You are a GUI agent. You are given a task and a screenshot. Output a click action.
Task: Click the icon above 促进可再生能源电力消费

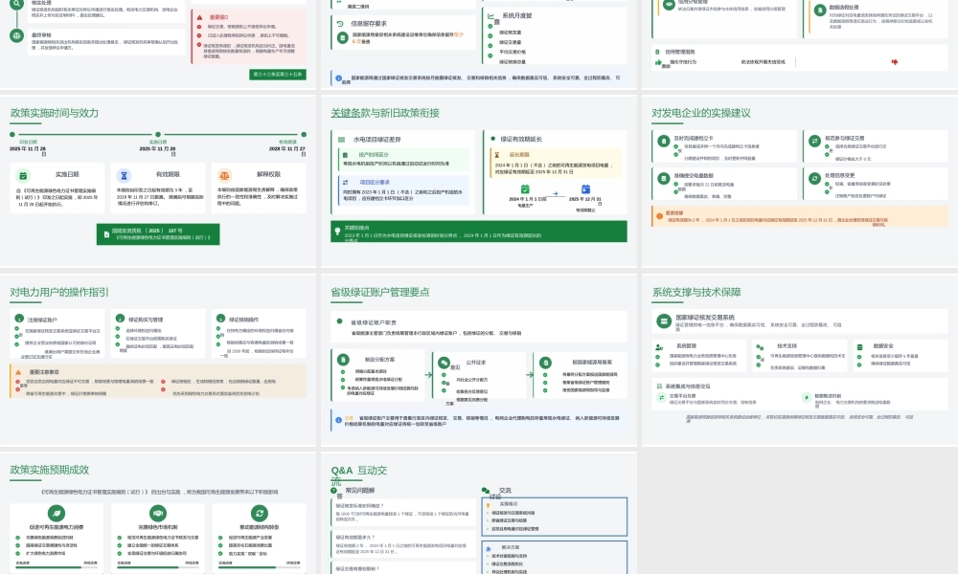57,513
